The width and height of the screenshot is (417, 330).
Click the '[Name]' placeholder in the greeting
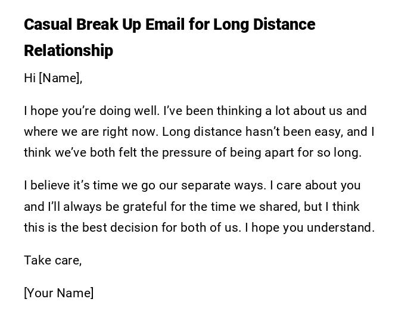point(60,78)
